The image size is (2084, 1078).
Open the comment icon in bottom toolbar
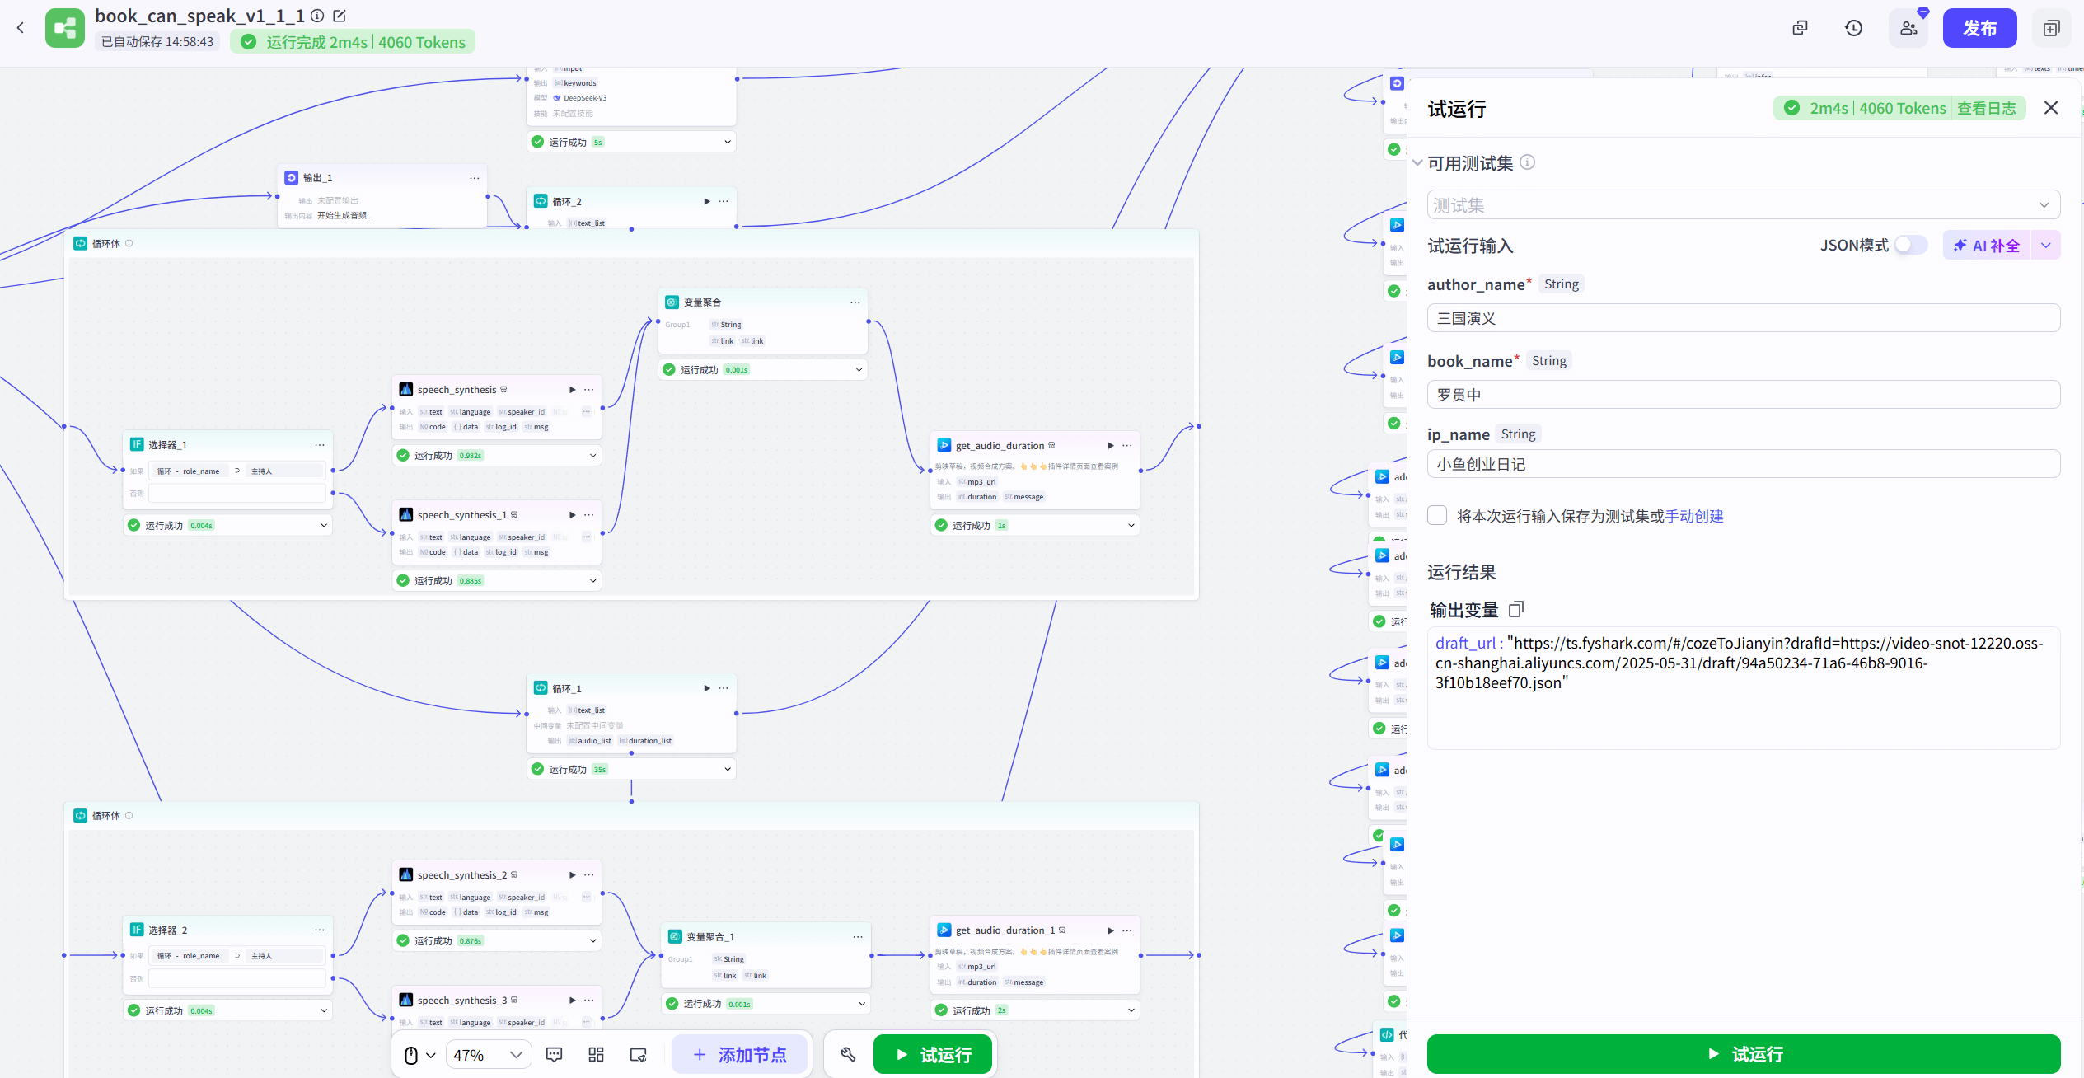554,1055
